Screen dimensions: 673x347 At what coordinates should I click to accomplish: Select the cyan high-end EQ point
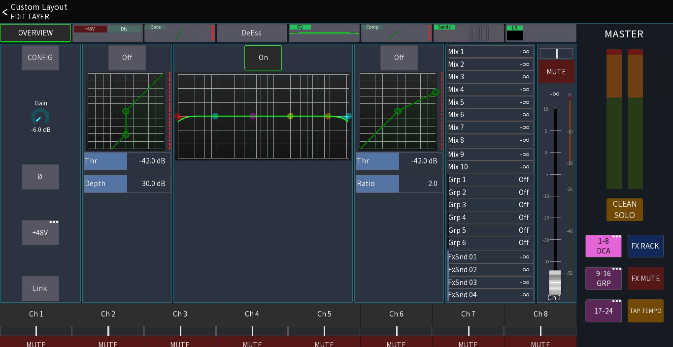348,116
